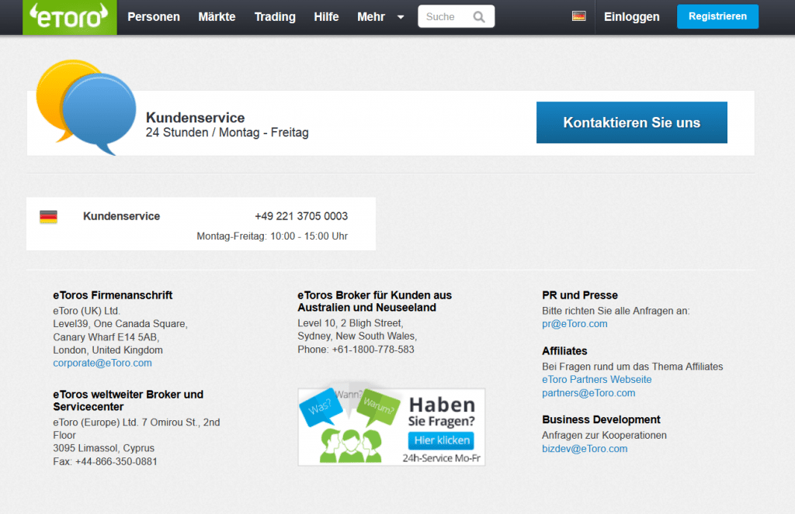Click the German flag language icon in header
795x514 pixels.
pos(578,16)
